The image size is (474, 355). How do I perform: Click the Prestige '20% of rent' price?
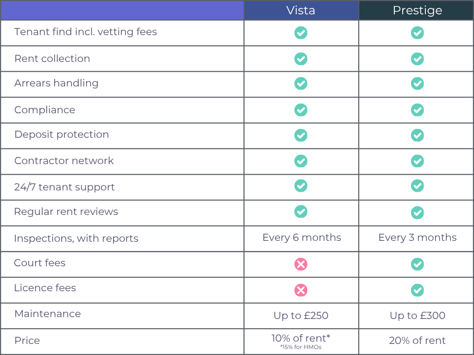[x=417, y=341]
